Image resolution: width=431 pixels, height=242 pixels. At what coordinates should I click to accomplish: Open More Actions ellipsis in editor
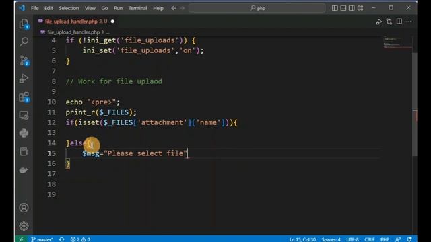pos(409,22)
